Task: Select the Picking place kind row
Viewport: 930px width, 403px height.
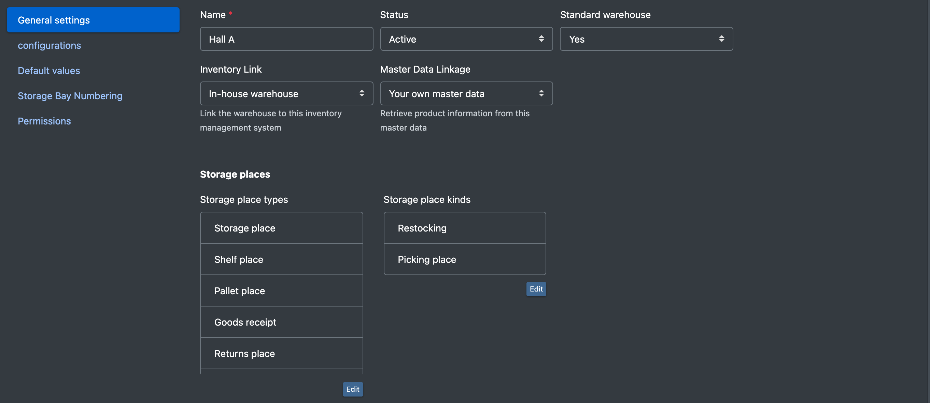Action: 465,259
